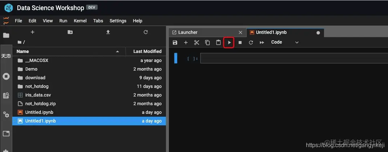Image resolution: width=388 pixels, height=152 pixels.
Task: Restart the kernel using circular arrow
Action: coord(251,43)
